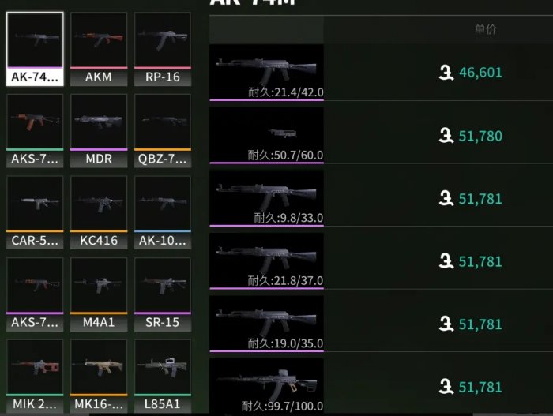Open the listing priced 51,780
553x416 pixels.
coord(381,135)
